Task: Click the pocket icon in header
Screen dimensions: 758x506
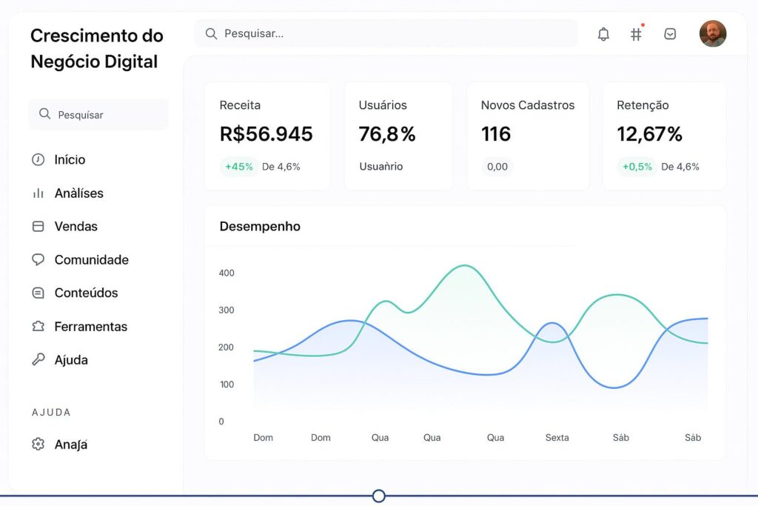Action: [x=670, y=34]
